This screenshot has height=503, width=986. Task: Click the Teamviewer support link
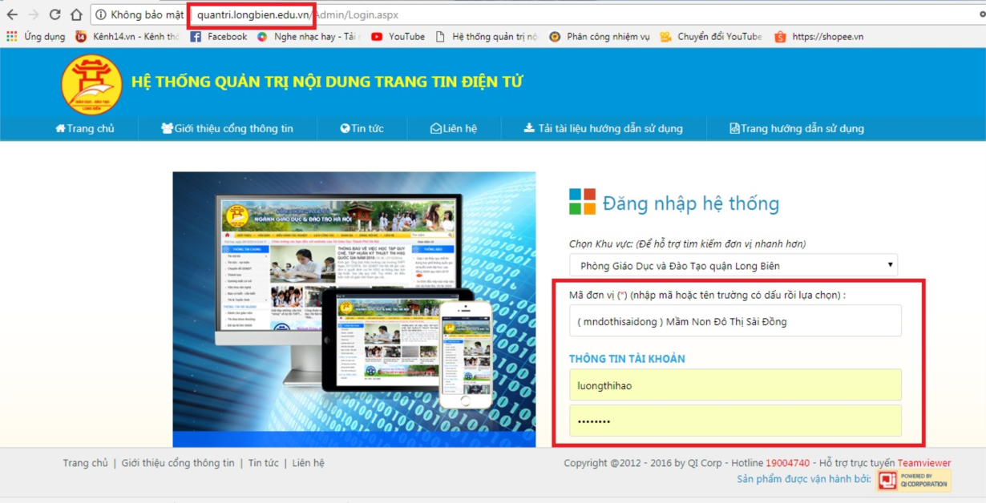pyautogui.click(x=923, y=463)
